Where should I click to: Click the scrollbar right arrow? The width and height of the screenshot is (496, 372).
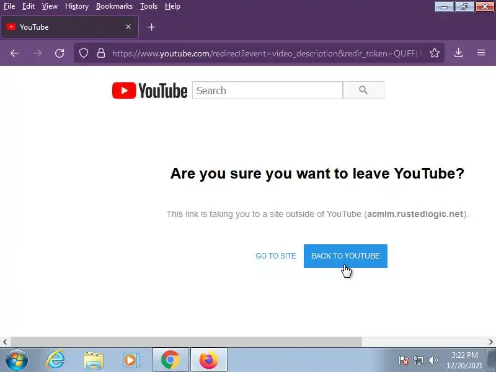491,342
